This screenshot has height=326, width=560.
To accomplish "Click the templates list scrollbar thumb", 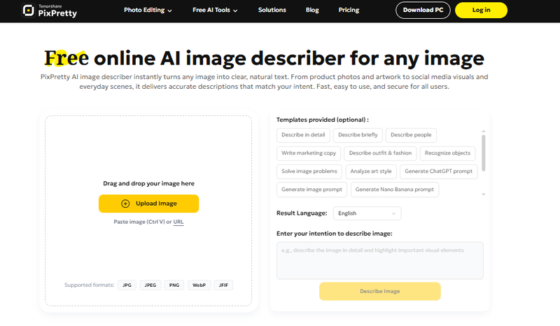I will point(484,153).
